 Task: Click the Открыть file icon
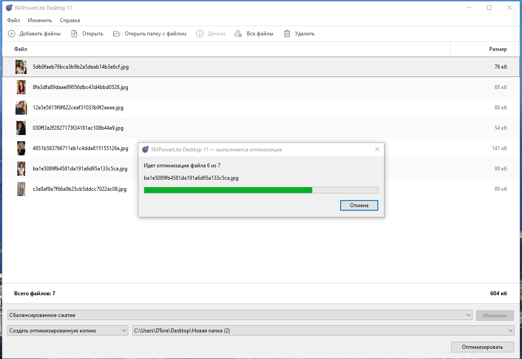click(x=74, y=34)
